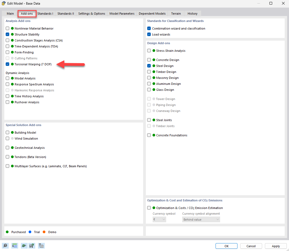This screenshot has height=251, width=289.
Task: Open units and decimal places settings
Action: coord(15,246)
